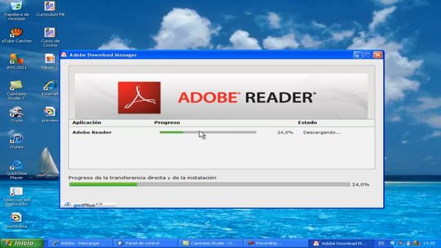Close the Adobe Download Manager window
Screen dimensions: 441x248
(x=378, y=55)
